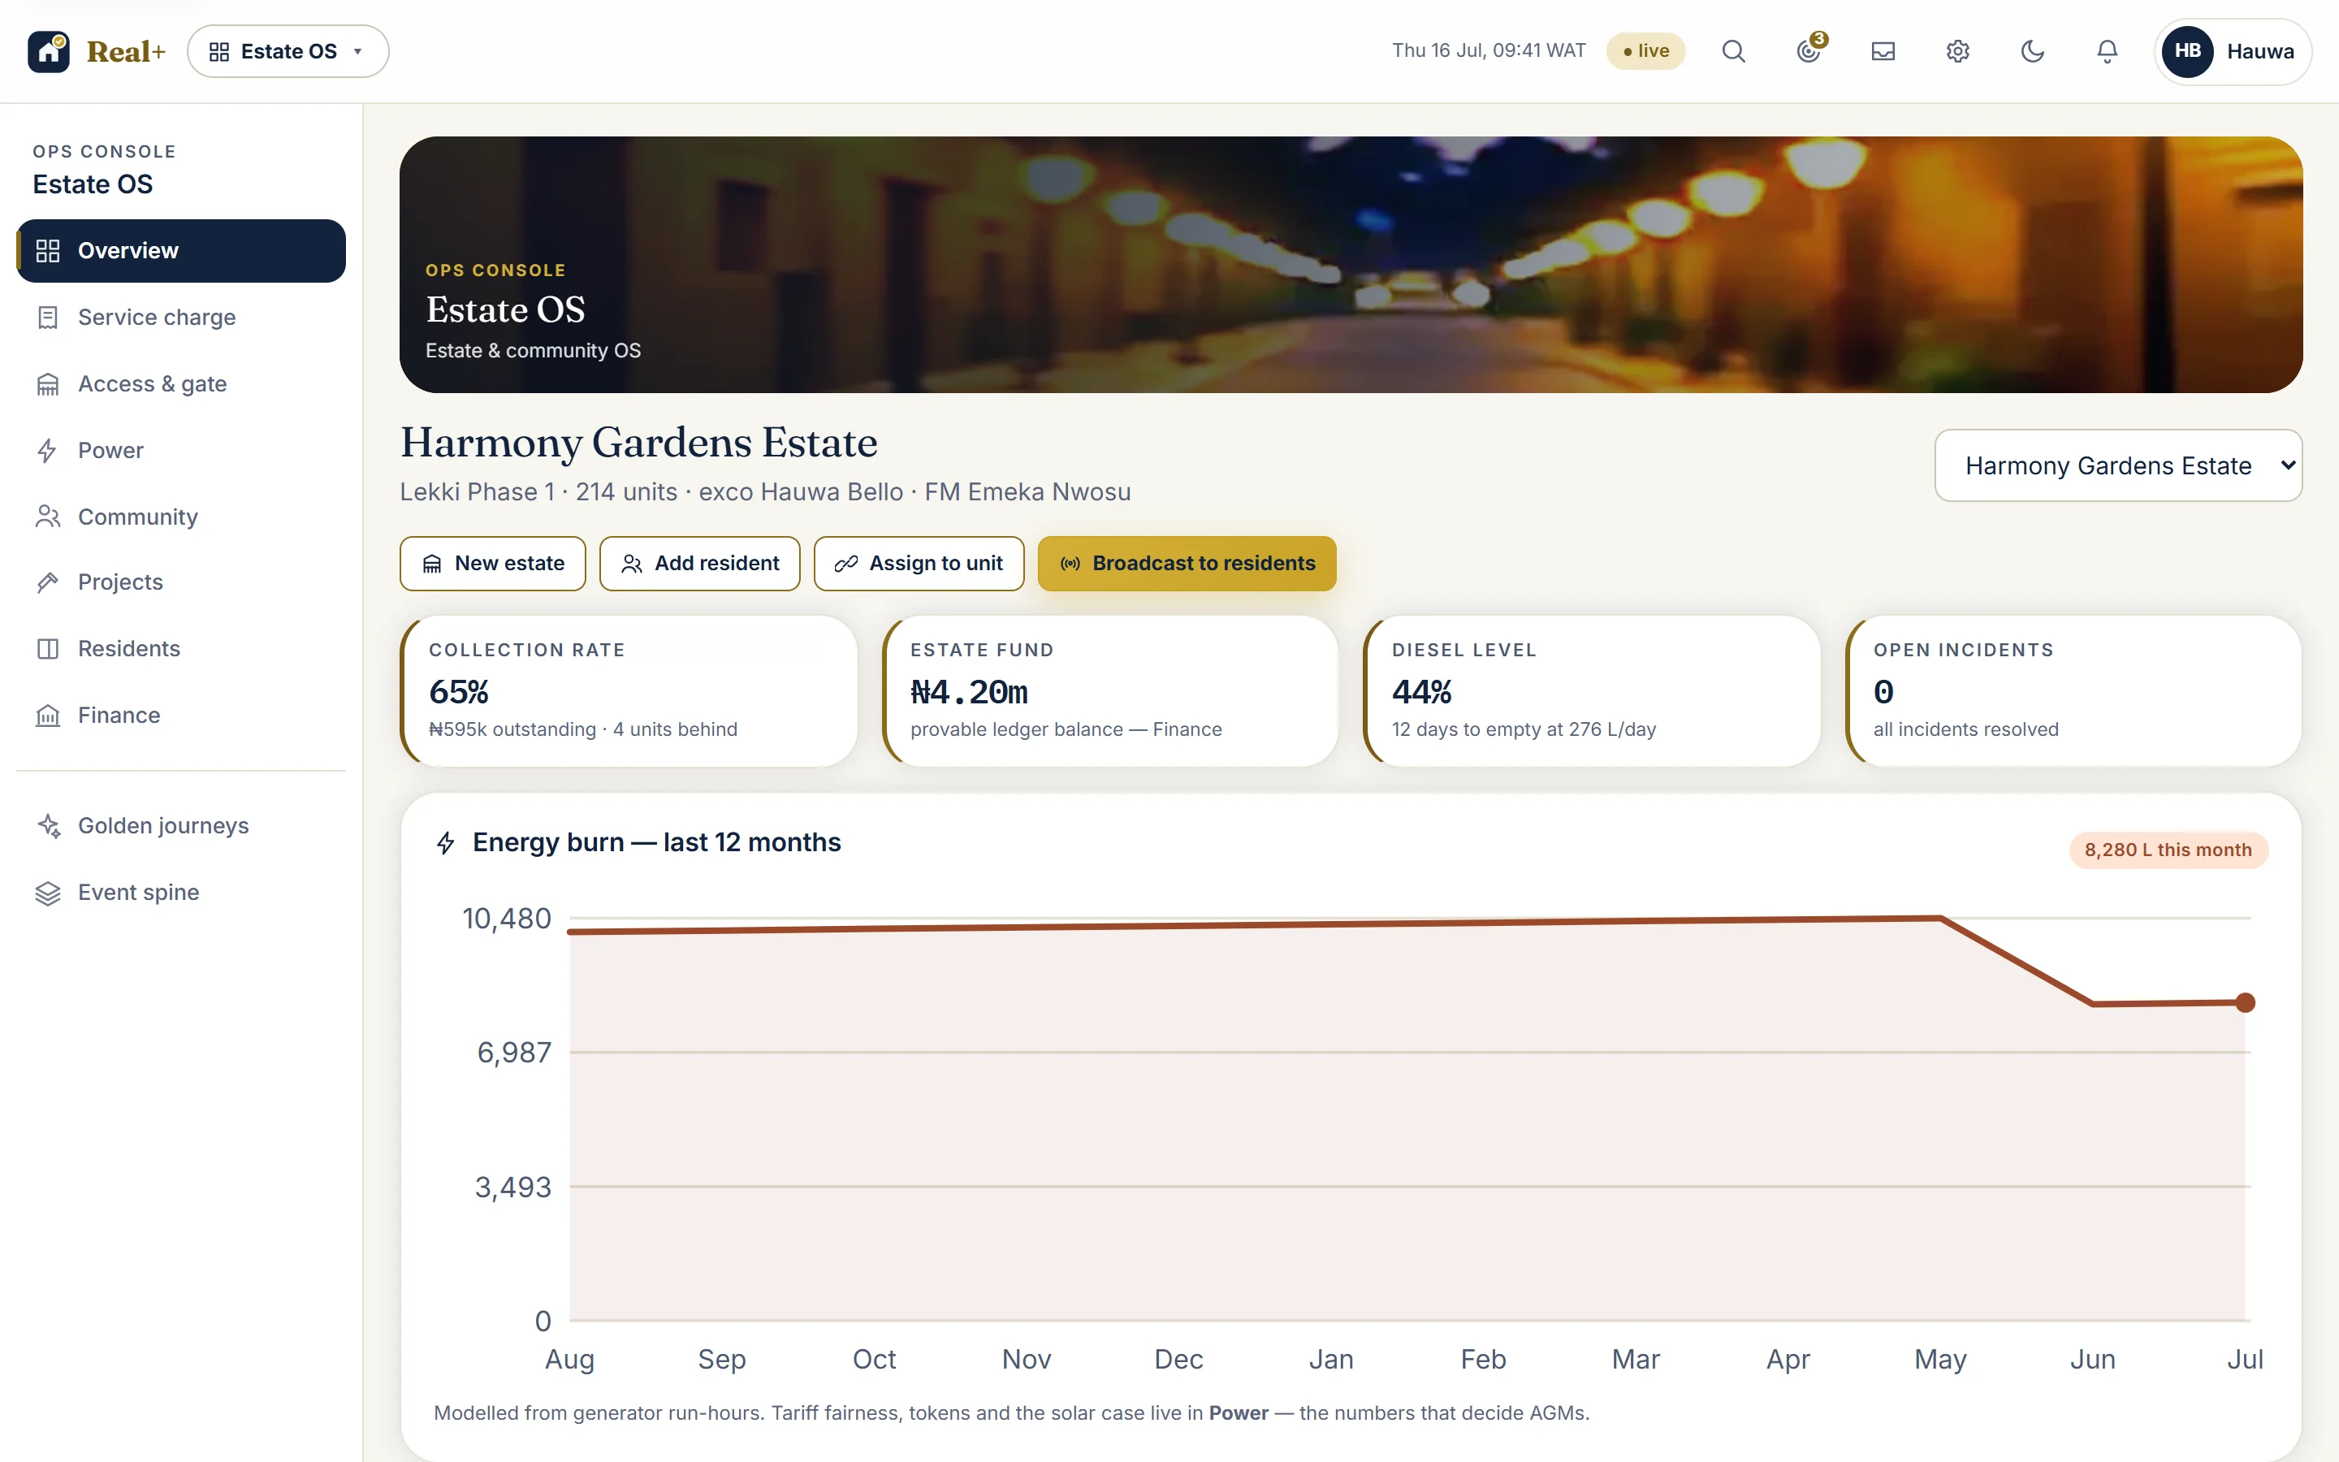Click the Aug x-axis label
Screen dimensions: 2339x1462
pos(569,1360)
